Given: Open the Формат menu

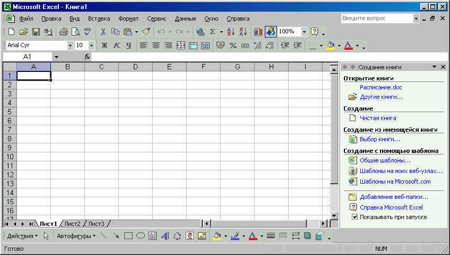Looking at the screenshot, I should [x=128, y=19].
